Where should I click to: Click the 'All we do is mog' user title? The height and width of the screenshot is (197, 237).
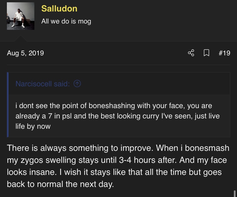tap(66, 21)
